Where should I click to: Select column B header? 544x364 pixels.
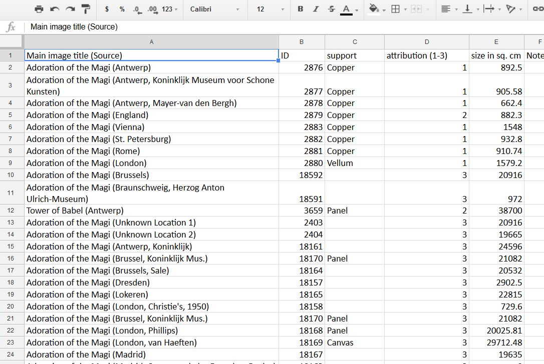(302, 42)
